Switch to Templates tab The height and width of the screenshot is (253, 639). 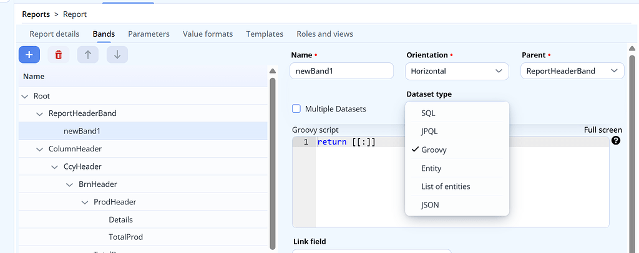(x=265, y=34)
